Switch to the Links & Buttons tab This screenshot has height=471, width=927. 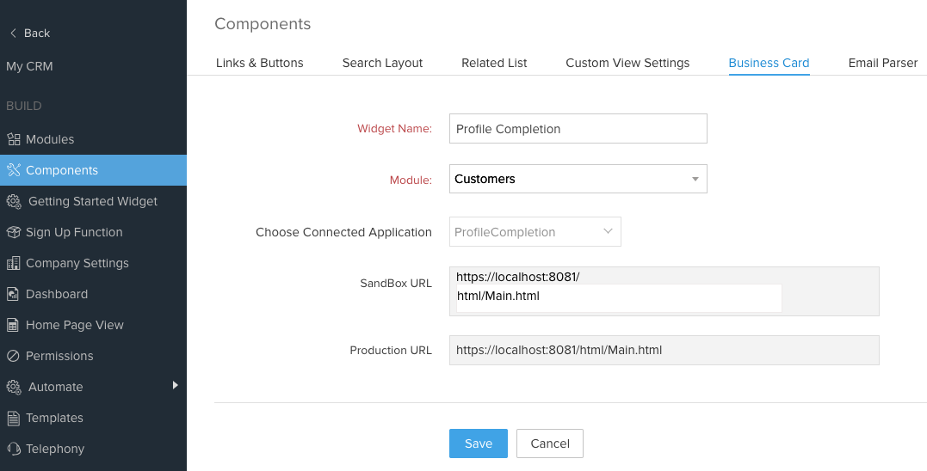(x=259, y=63)
